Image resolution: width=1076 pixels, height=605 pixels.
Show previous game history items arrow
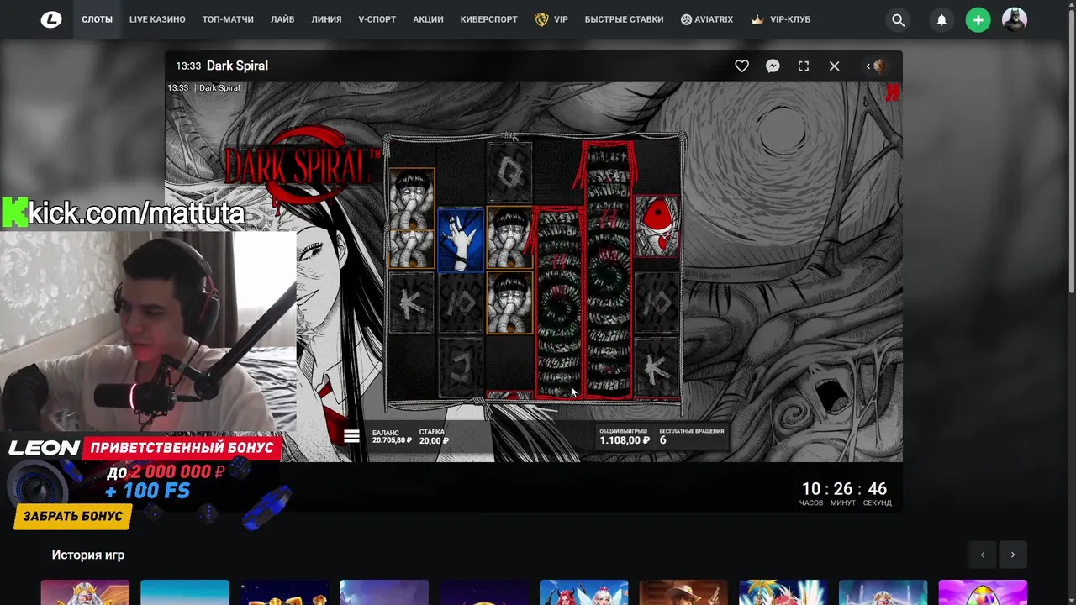982,555
